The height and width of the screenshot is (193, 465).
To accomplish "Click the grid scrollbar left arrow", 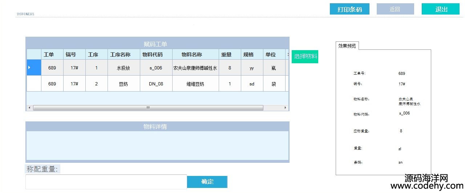I will (x=30, y=108).
